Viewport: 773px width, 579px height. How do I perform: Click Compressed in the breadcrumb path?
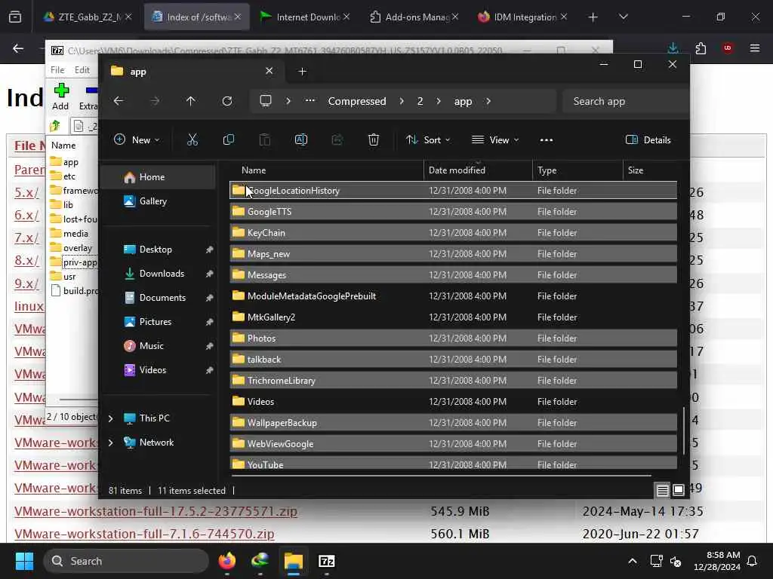pyautogui.click(x=357, y=101)
